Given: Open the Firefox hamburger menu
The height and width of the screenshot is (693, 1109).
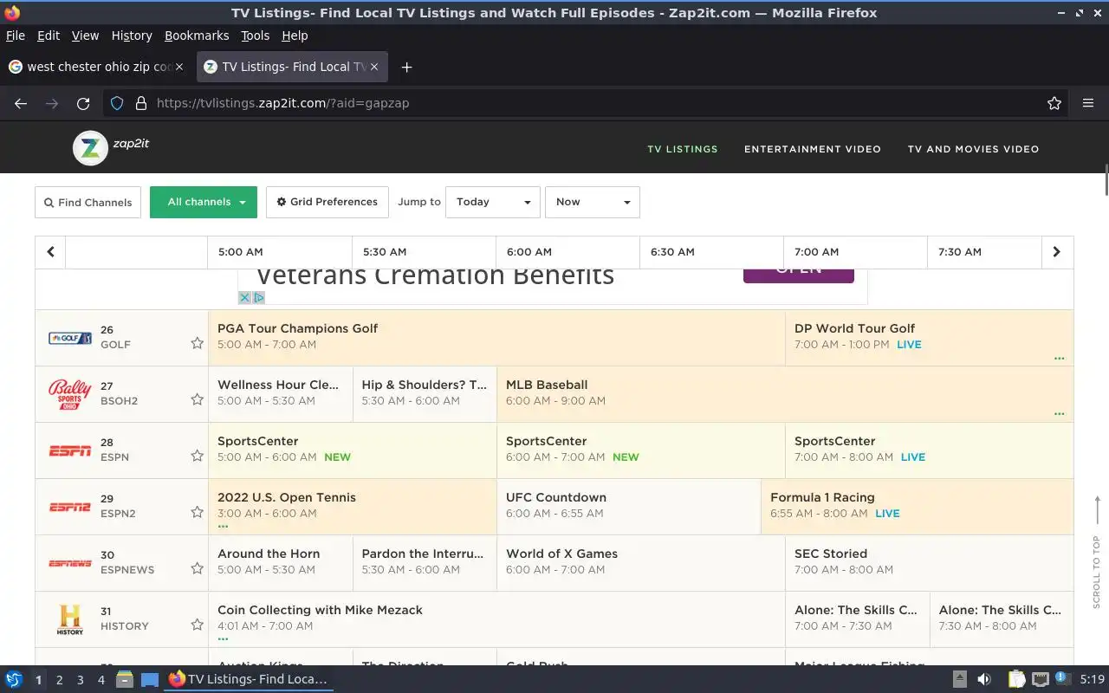Looking at the screenshot, I should point(1088,103).
